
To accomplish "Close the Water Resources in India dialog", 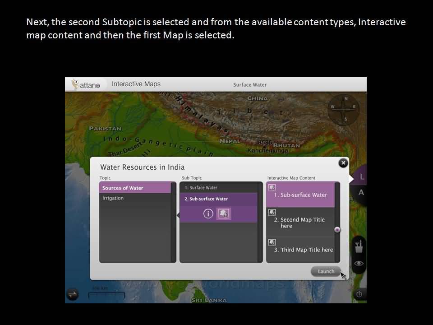I will pyautogui.click(x=343, y=163).
